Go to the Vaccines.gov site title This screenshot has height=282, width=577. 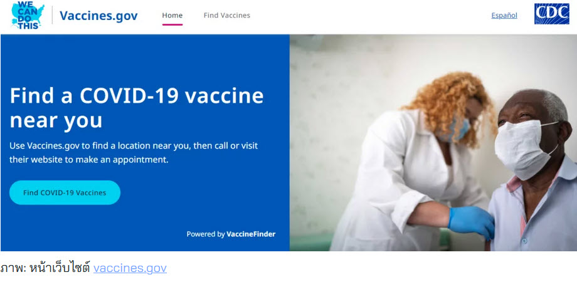[98, 16]
